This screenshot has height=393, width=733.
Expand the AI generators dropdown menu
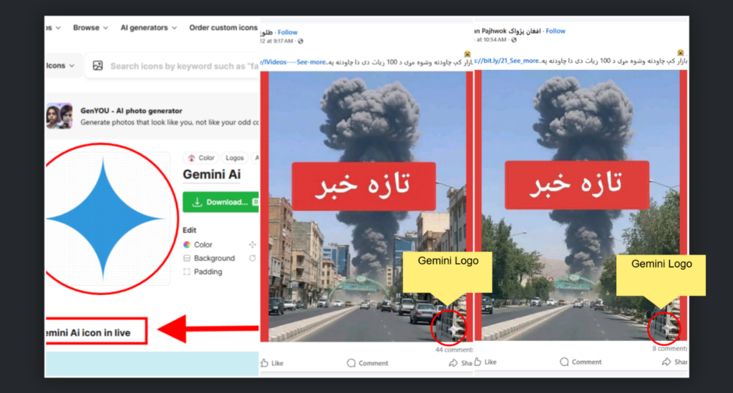click(x=148, y=28)
